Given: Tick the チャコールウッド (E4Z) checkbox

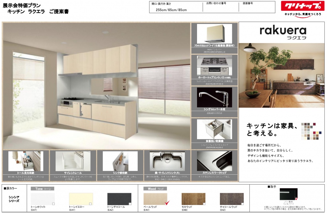Looking at the screenshot, I should 243,204.
